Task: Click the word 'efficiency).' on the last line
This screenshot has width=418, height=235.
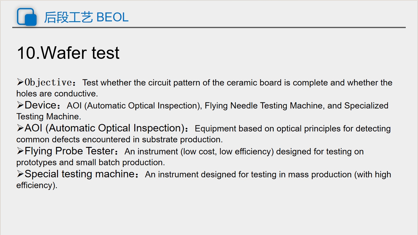Action: click(x=37, y=185)
